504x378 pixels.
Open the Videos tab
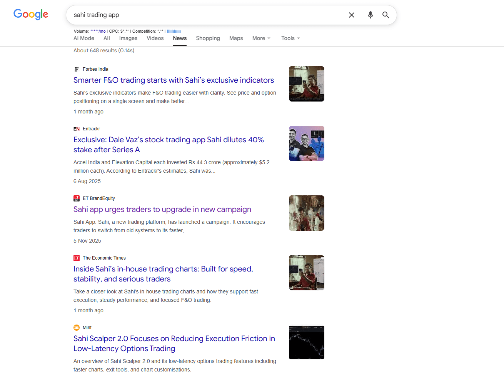[x=155, y=38]
